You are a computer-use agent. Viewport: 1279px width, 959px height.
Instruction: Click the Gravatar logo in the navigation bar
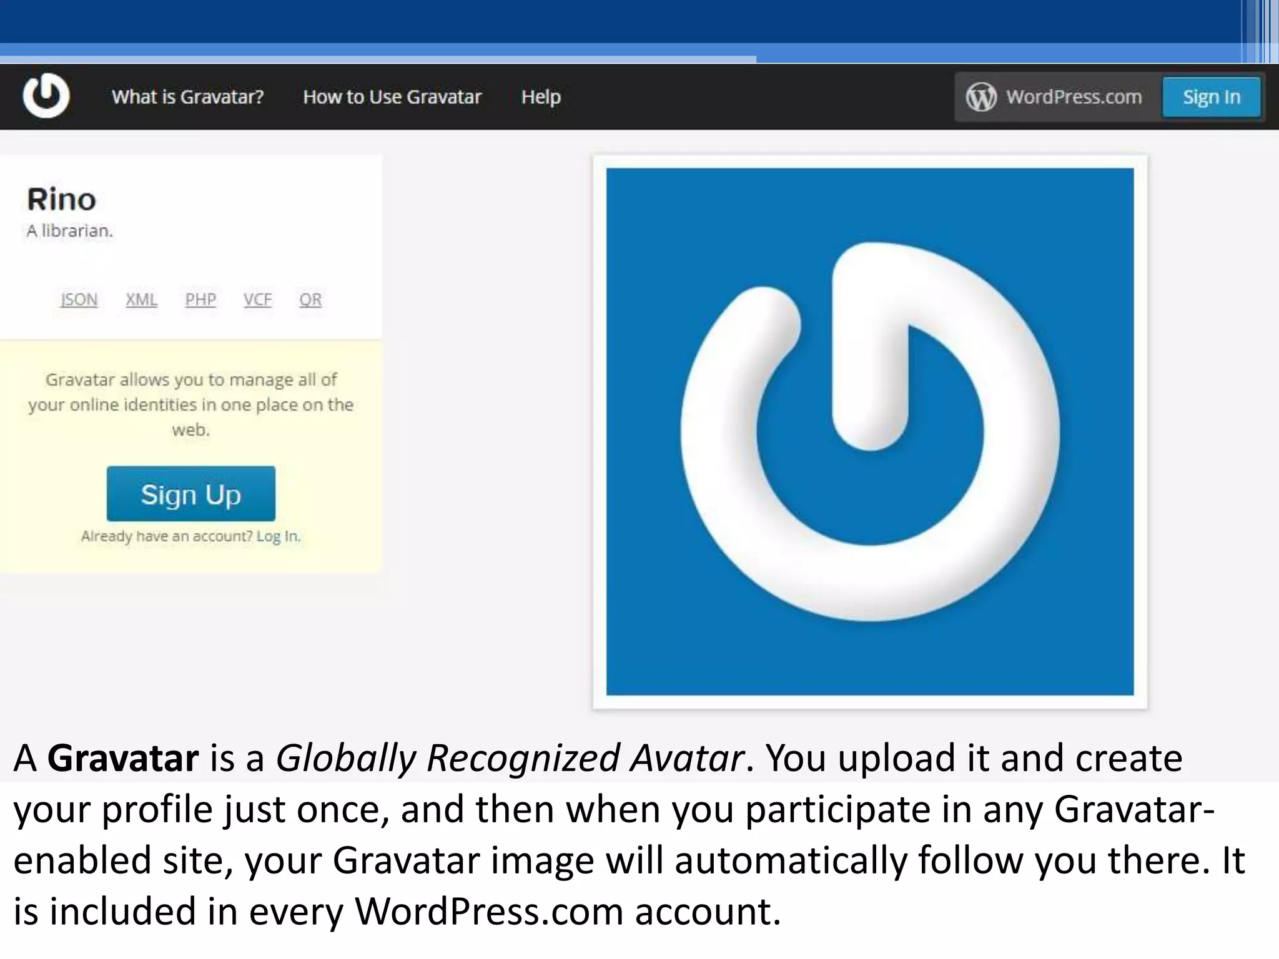point(46,96)
